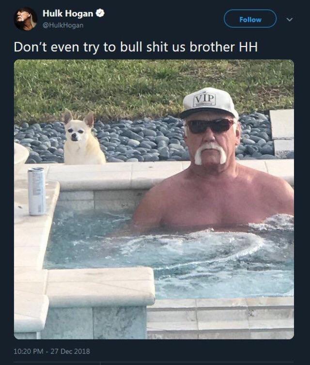Viewport: 310px width, 365px height.
Task: Open the hot tub tweet photo
Action: coord(154,199)
